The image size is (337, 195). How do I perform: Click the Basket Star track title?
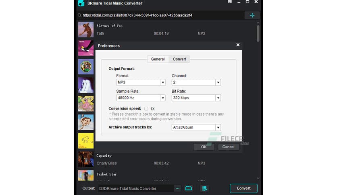point(106,174)
